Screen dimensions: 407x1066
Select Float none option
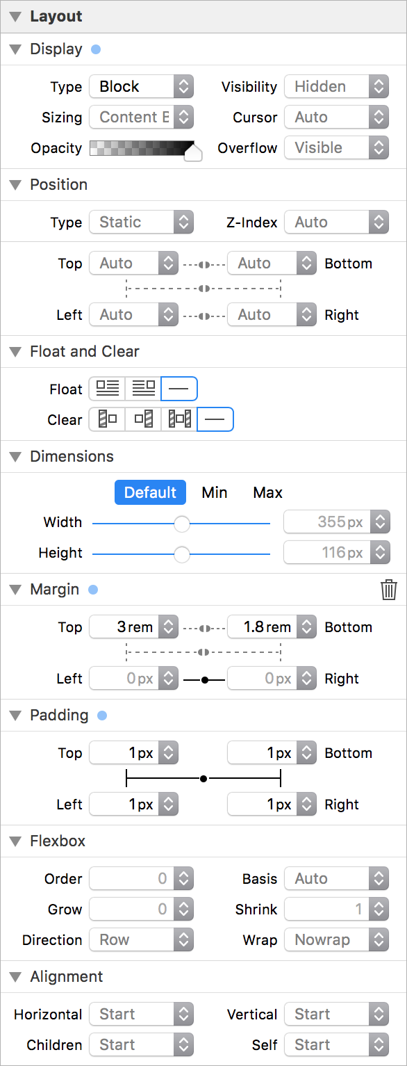tap(179, 389)
